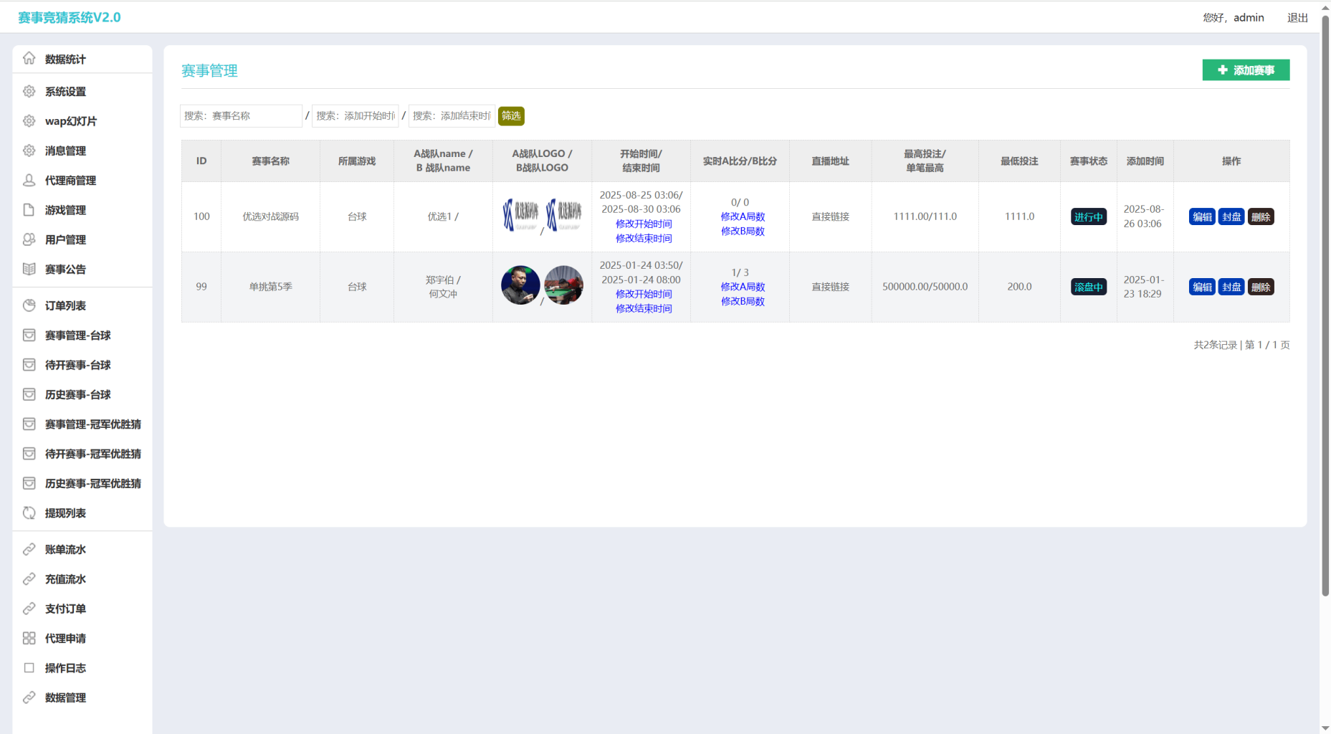Click 修改A局数 for match ID 99
This screenshot has height=734, width=1331.
pos(743,287)
